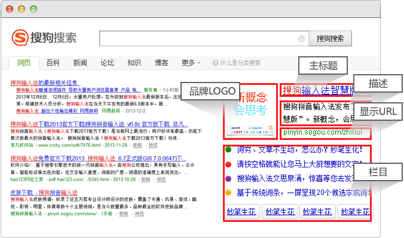Screen dimensions: 404x238
Task: Expand the 更多 dropdown tab
Action: [191, 63]
